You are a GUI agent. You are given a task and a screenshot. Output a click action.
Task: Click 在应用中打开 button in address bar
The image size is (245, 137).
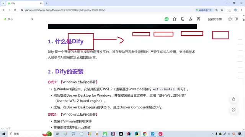pyautogui.click(x=204, y=10)
